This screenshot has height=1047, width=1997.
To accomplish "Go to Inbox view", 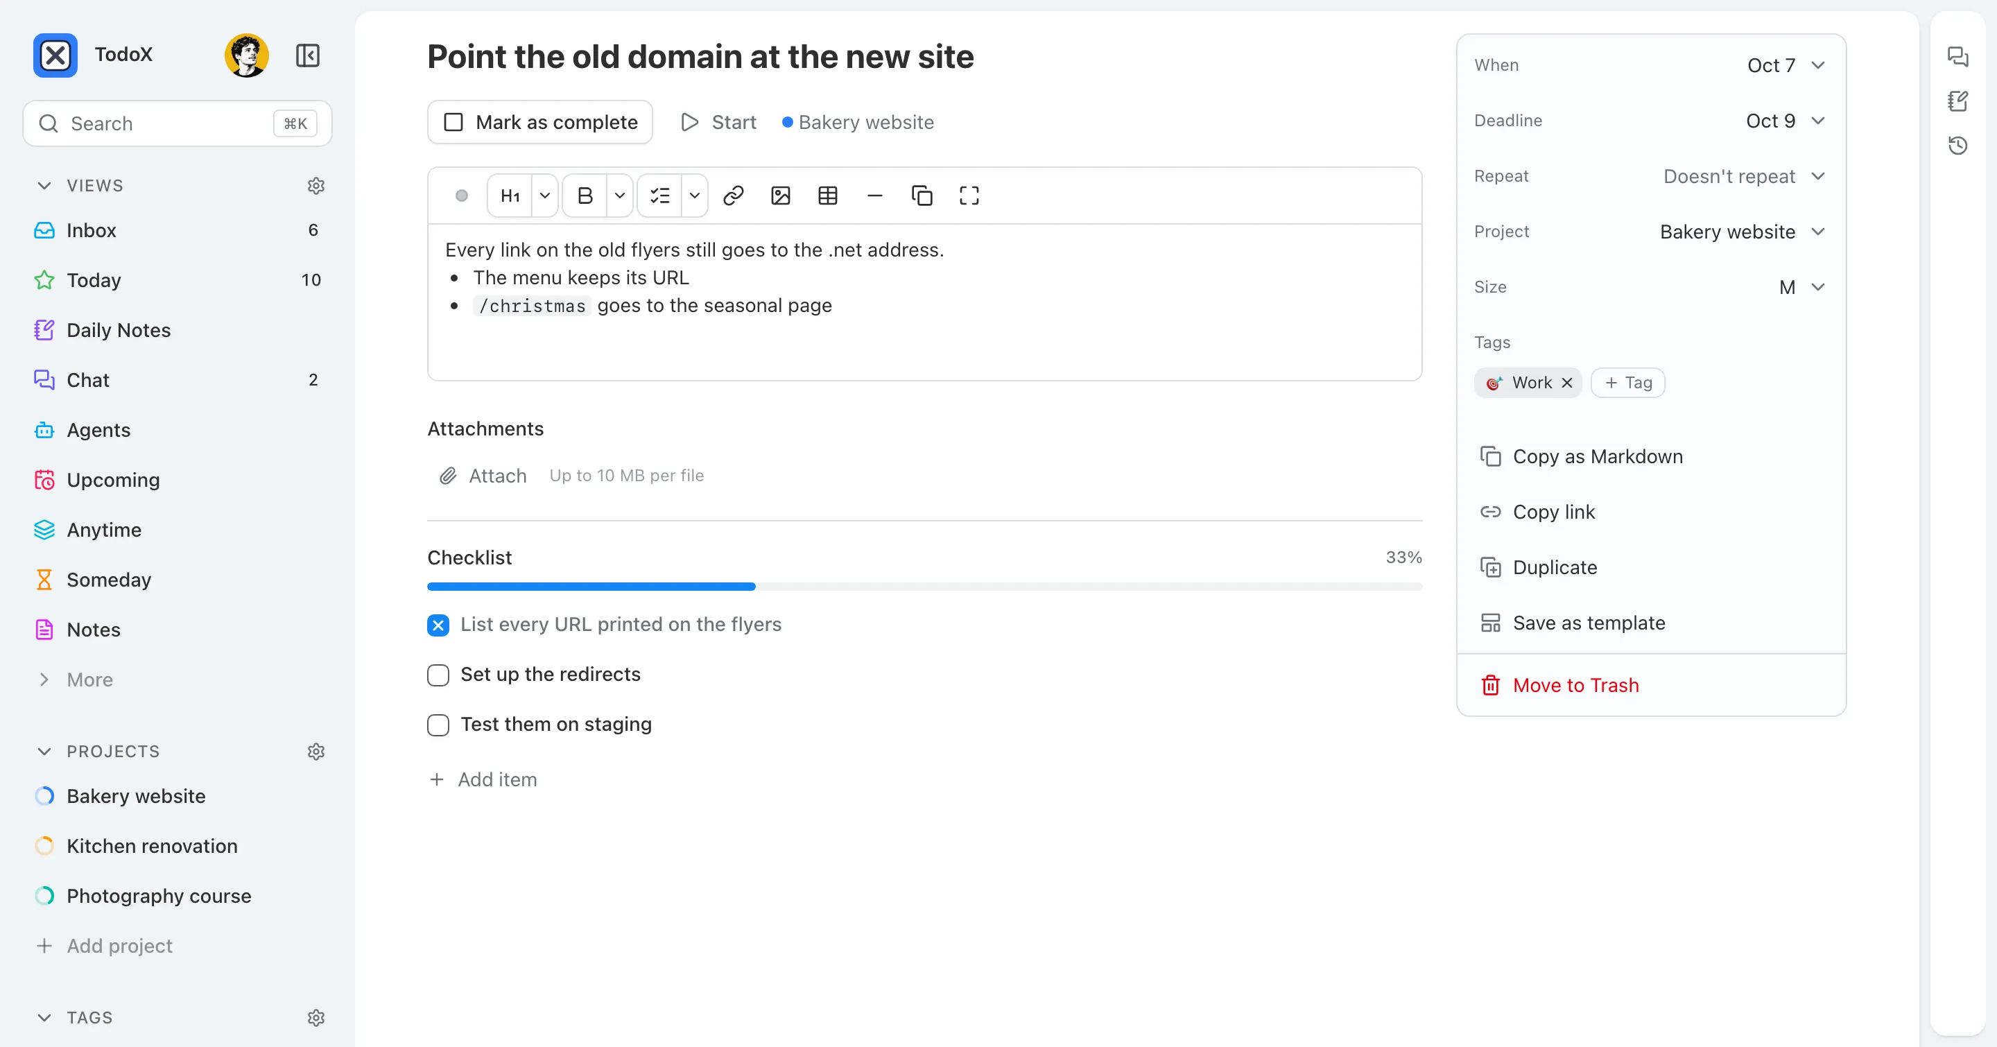I will (x=177, y=230).
